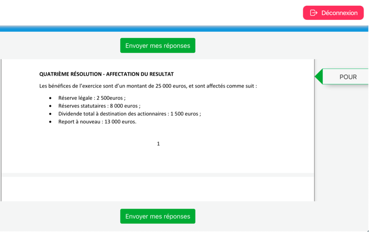This screenshot has width=370, height=233.
Task: Click the Déconnexion button
Action: pyautogui.click(x=333, y=13)
